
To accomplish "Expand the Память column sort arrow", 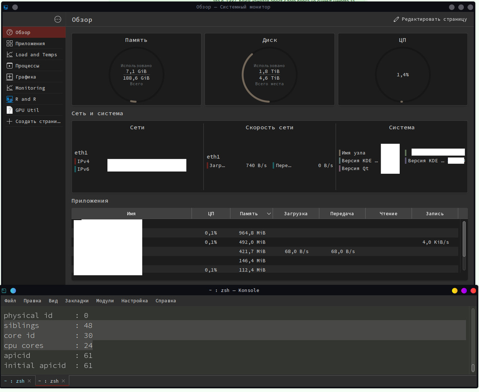I will click(269, 214).
